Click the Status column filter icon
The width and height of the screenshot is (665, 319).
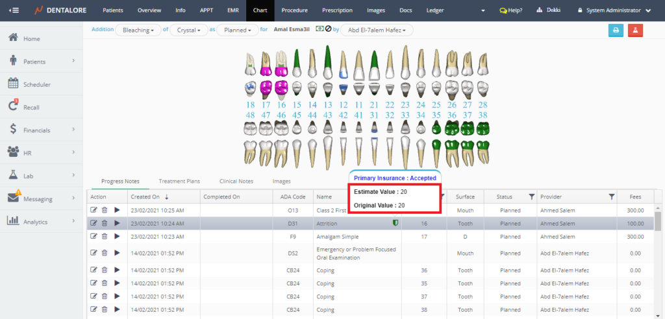pos(531,196)
